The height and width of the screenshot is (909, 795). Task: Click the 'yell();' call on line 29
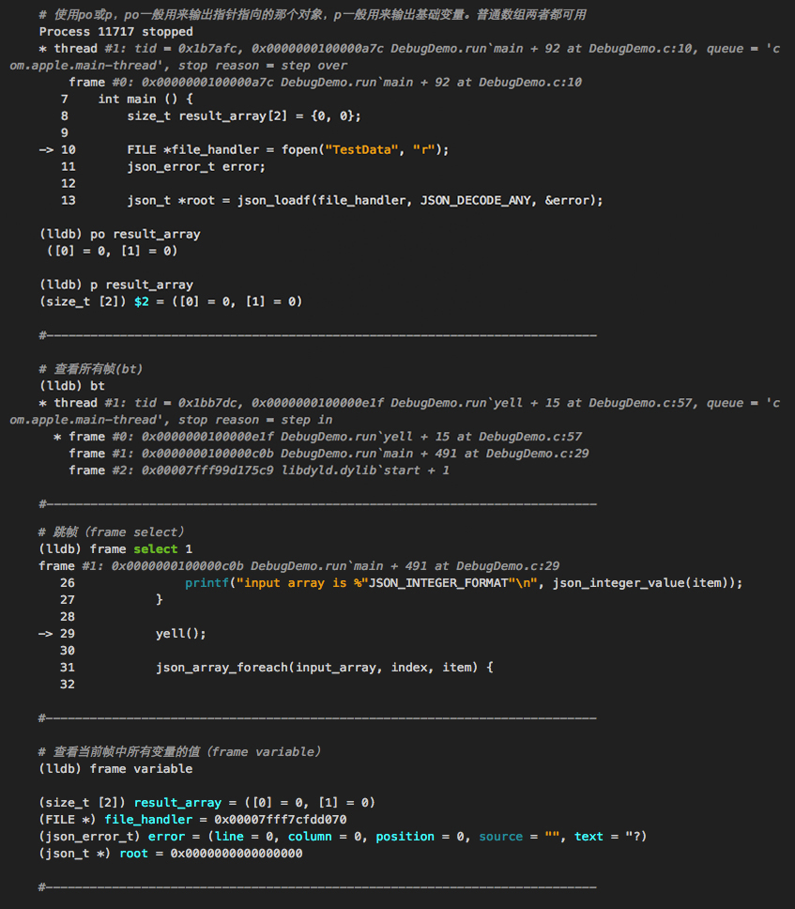coord(180,634)
